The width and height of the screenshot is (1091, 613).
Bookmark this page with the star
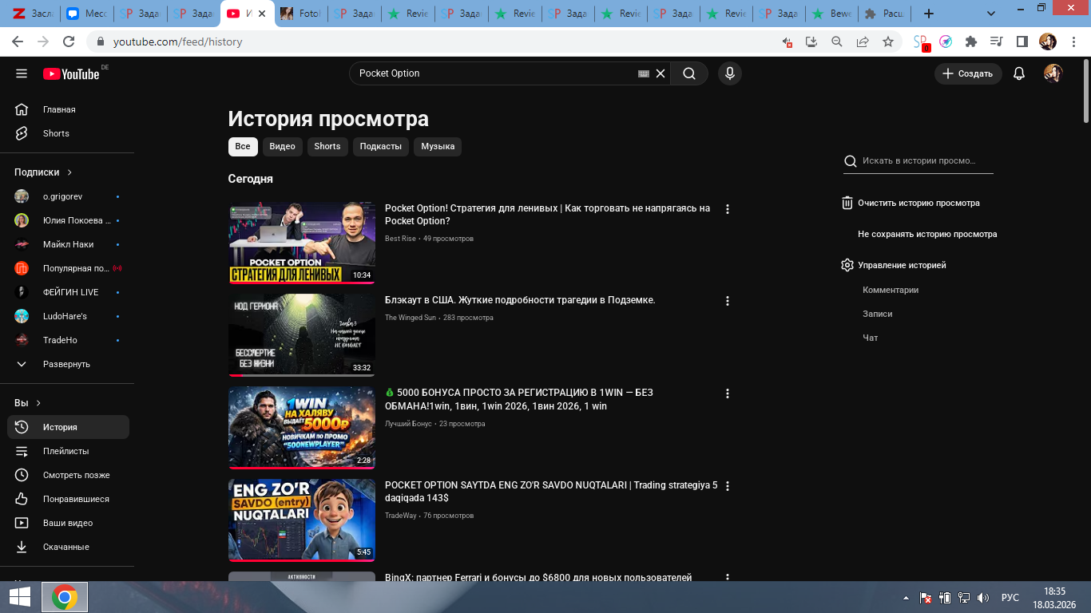point(888,42)
